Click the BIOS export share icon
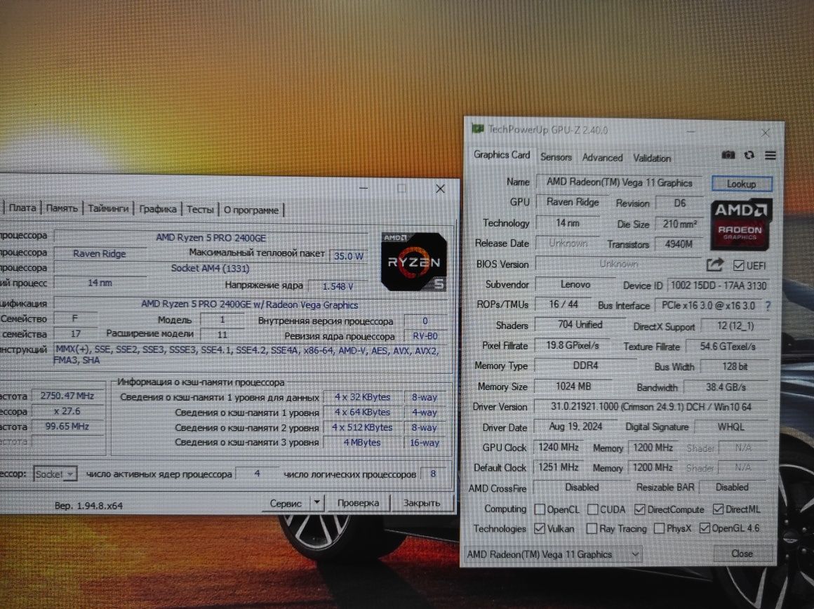This screenshot has height=609, width=814. tap(715, 265)
